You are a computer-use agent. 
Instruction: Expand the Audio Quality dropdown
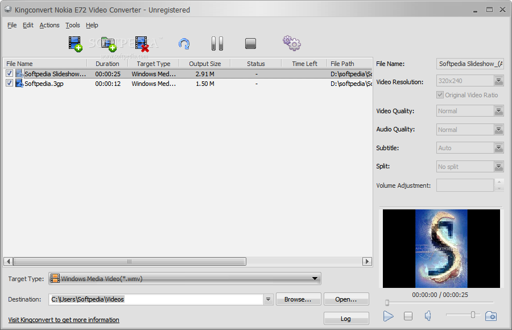point(498,129)
